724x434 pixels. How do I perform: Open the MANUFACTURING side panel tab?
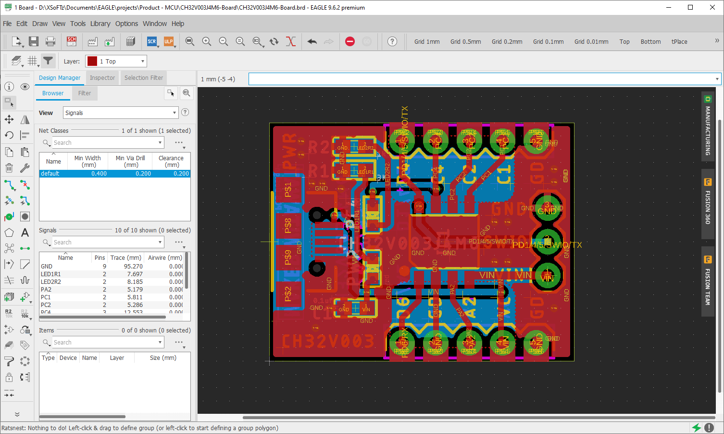click(x=708, y=126)
